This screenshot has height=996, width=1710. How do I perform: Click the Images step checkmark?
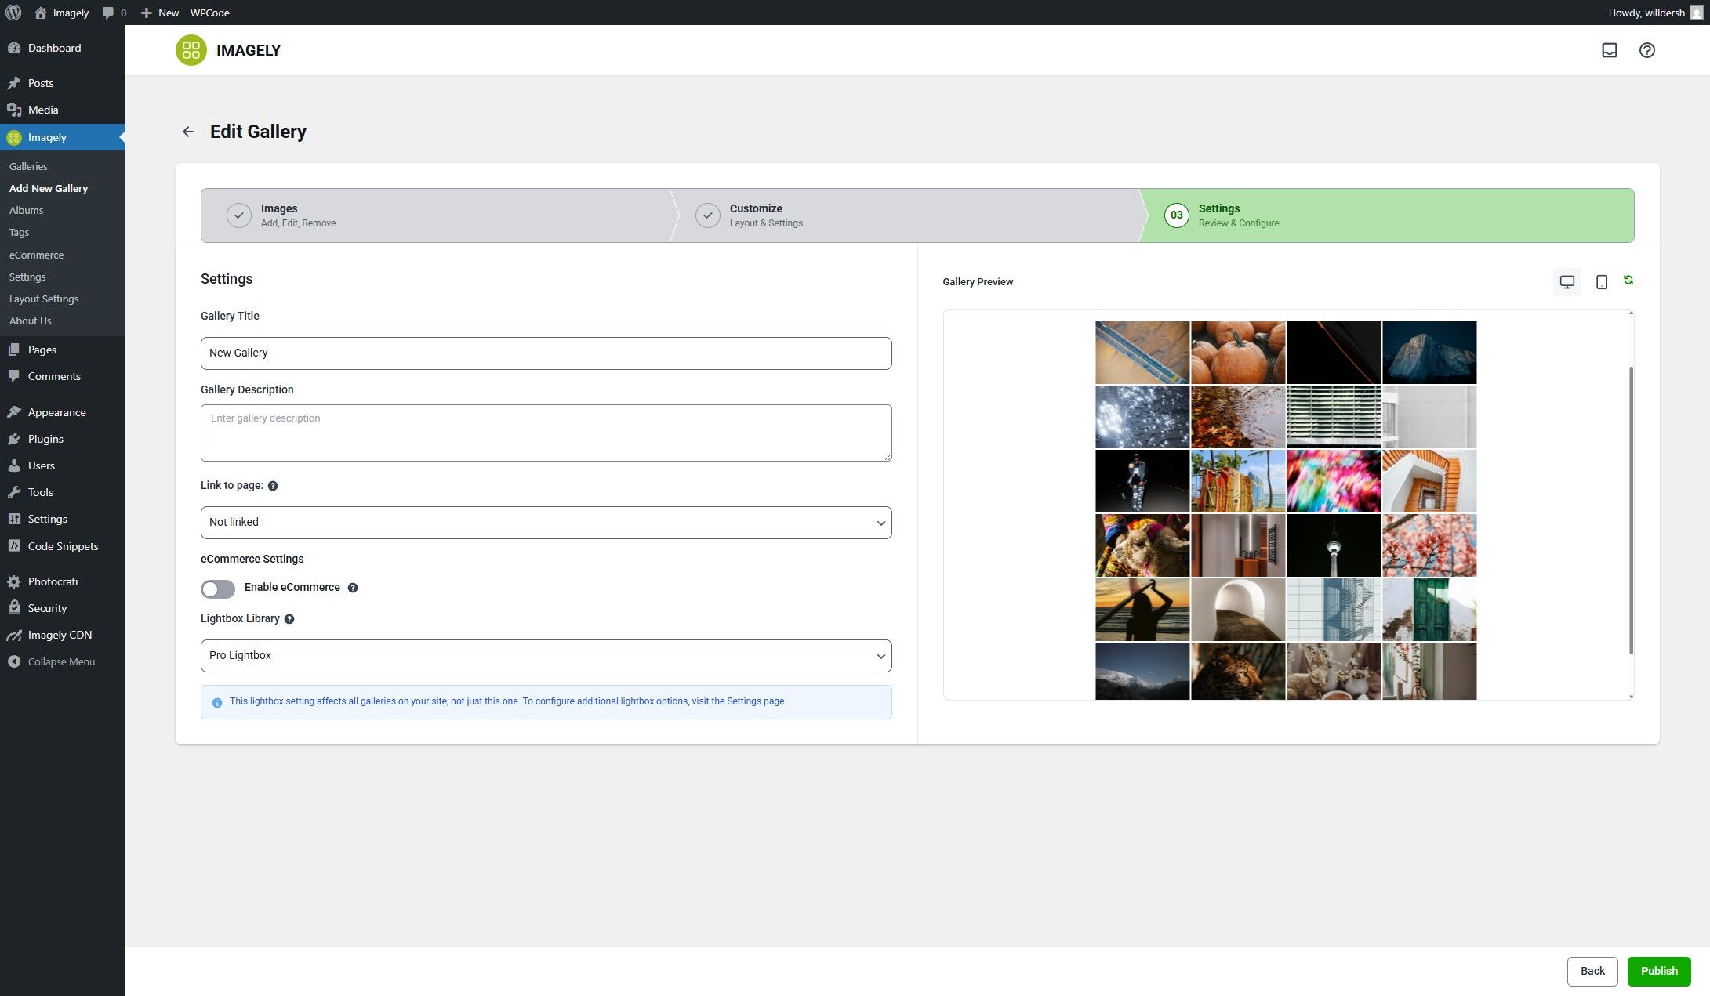[x=239, y=215]
